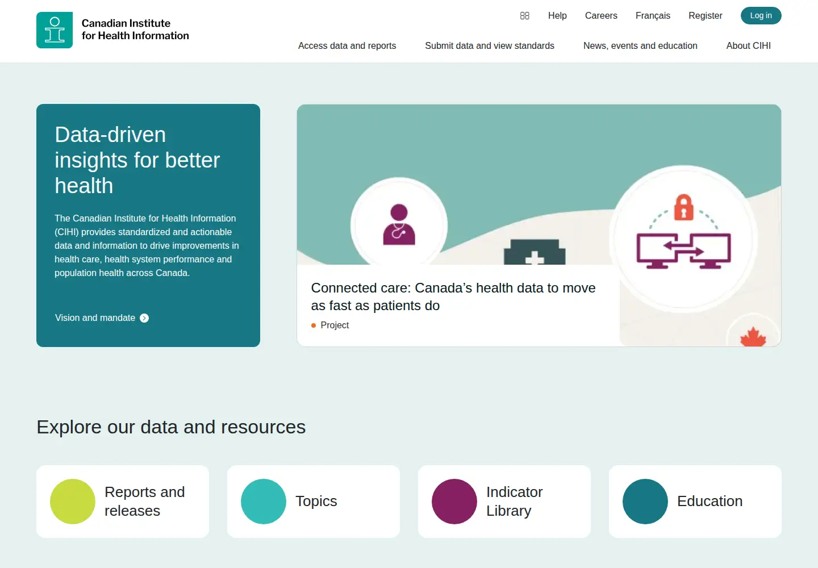This screenshot has width=818, height=568.
Task: Click the maple leaf icon in banner corner
Action: point(753,337)
